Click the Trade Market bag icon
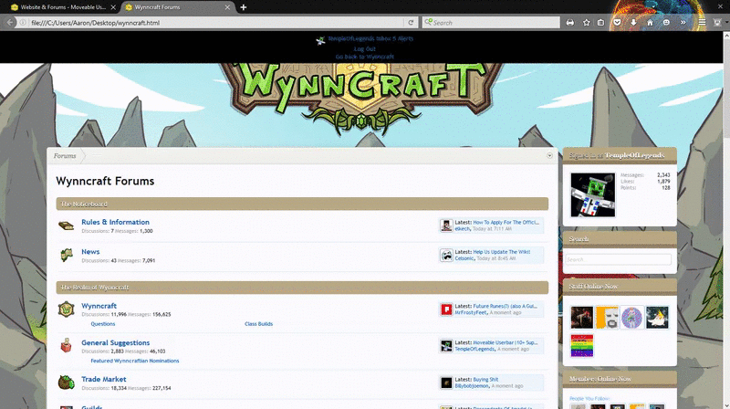730x409 pixels. tap(66, 383)
